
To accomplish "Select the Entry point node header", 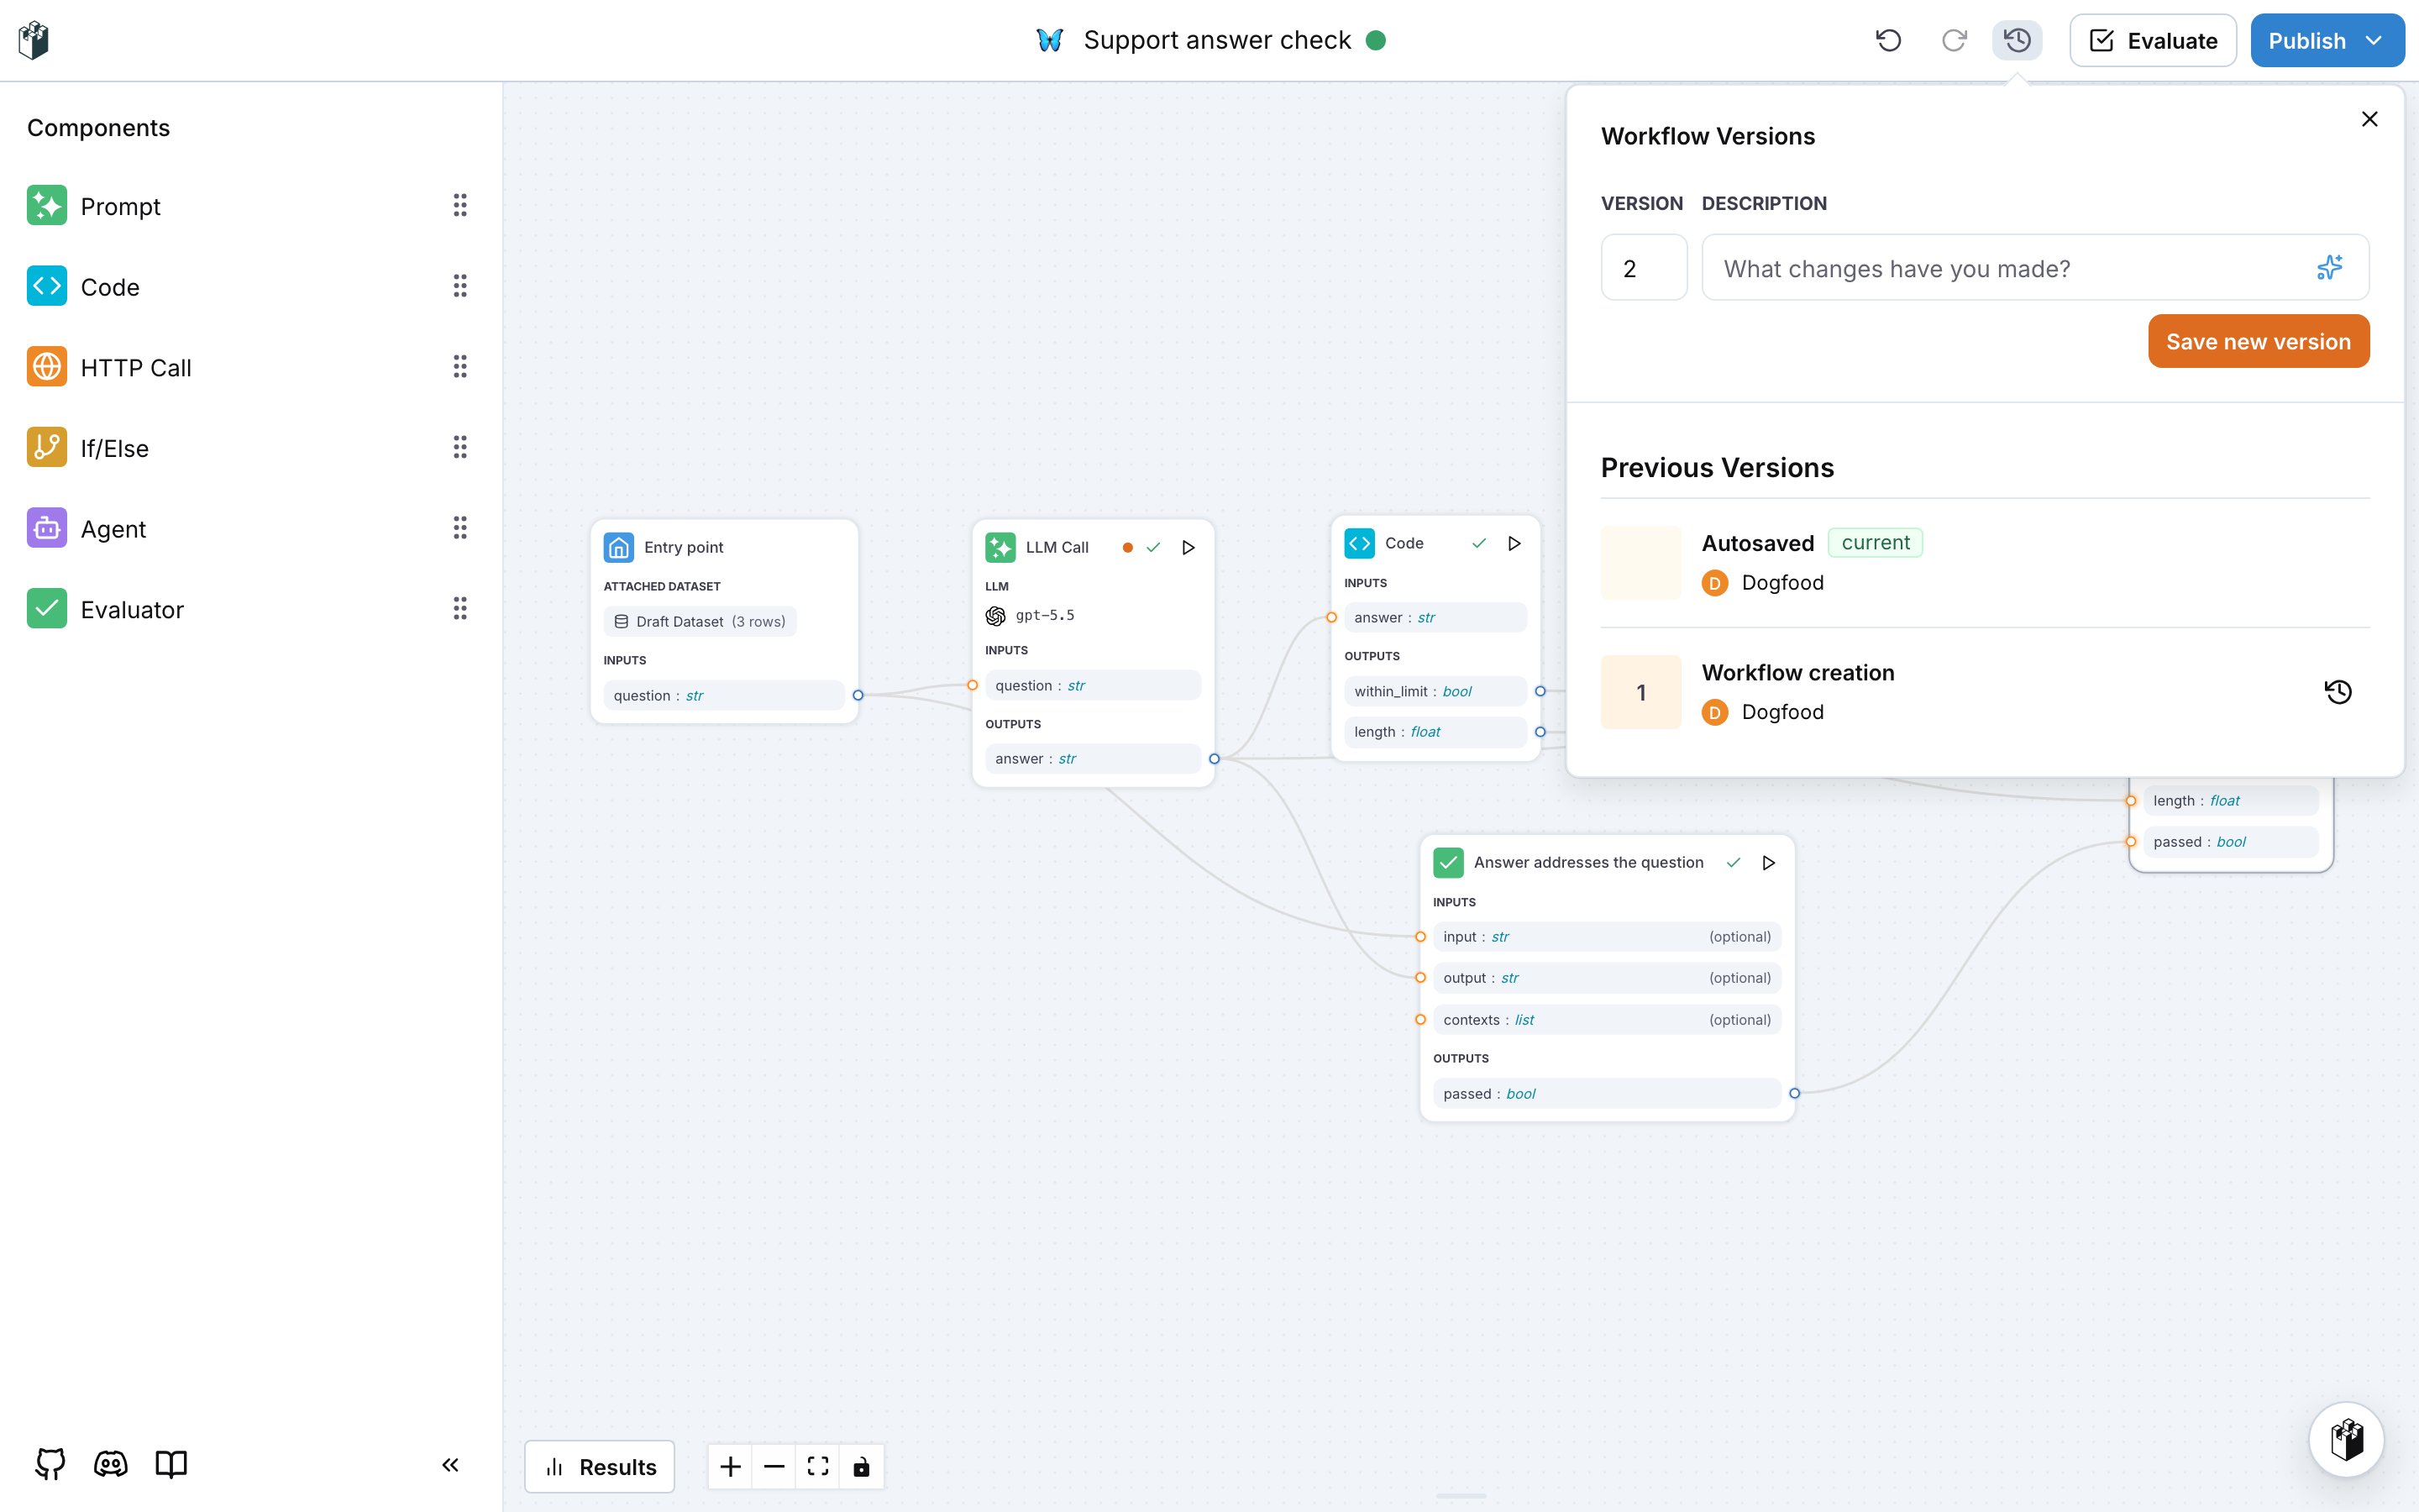I will (725, 547).
